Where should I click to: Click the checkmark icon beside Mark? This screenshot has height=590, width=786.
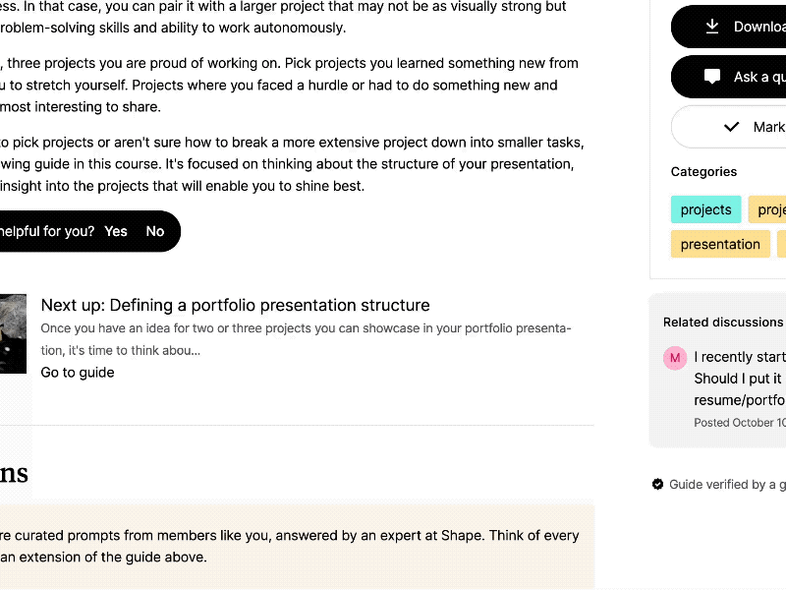[731, 127]
